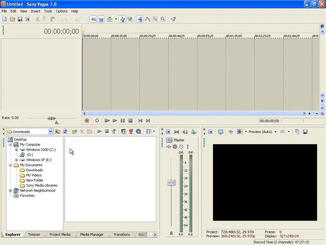Click the Pause button

click(x=123, y=121)
